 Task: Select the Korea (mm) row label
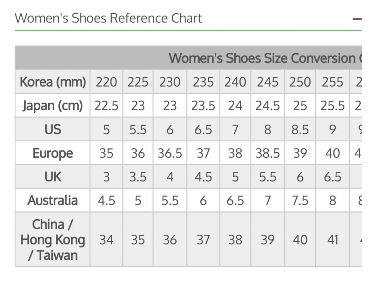pos(53,82)
